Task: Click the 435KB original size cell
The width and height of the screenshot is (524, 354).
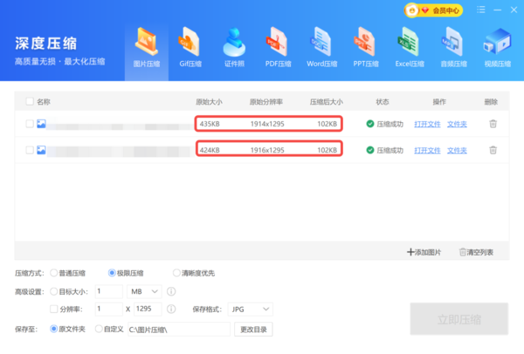Action: (x=210, y=124)
